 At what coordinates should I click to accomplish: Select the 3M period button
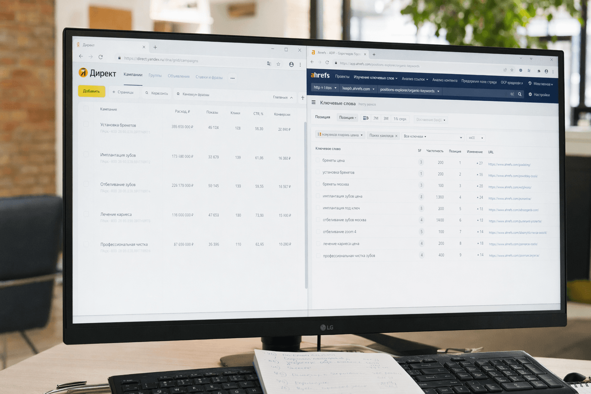click(386, 119)
